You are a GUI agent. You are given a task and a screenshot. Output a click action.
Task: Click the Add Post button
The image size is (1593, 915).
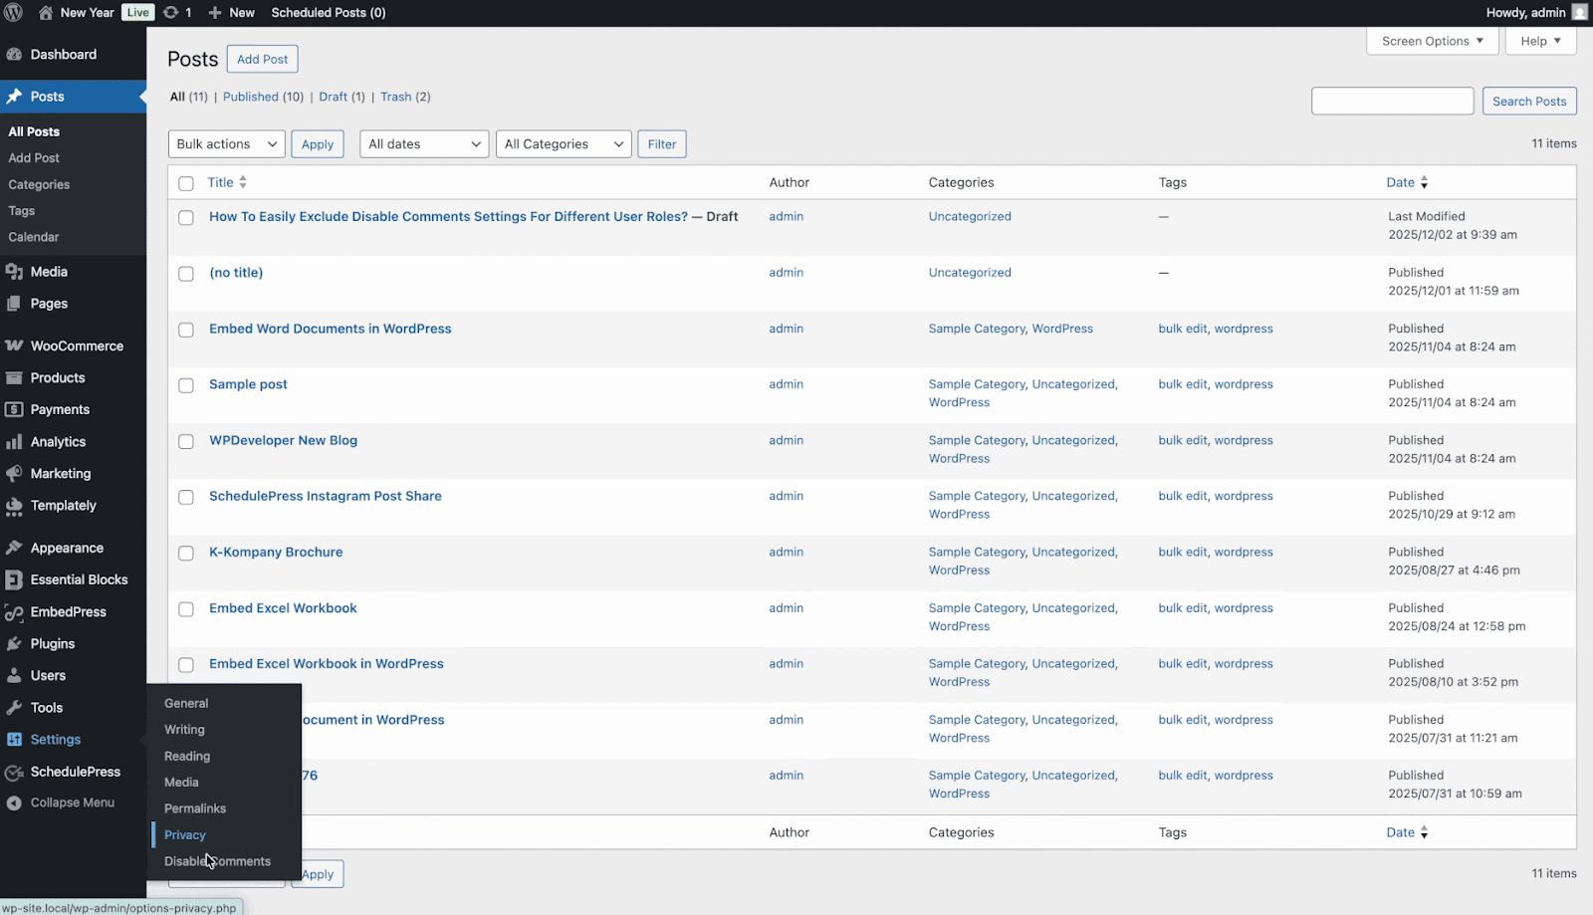(262, 59)
